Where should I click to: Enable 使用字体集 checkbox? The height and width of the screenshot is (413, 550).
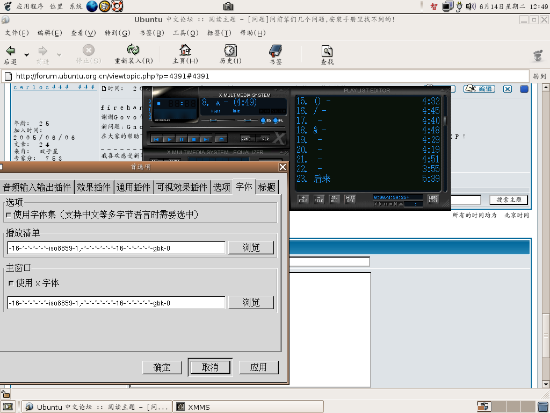click(9, 215)
